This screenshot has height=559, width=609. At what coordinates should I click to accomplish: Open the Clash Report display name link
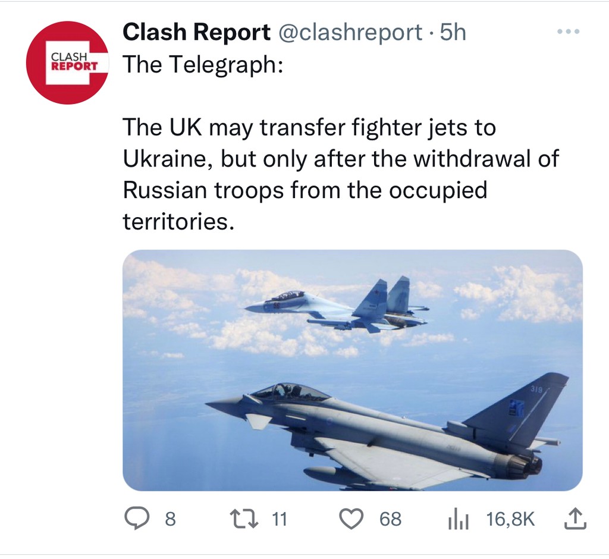(196, 33)
